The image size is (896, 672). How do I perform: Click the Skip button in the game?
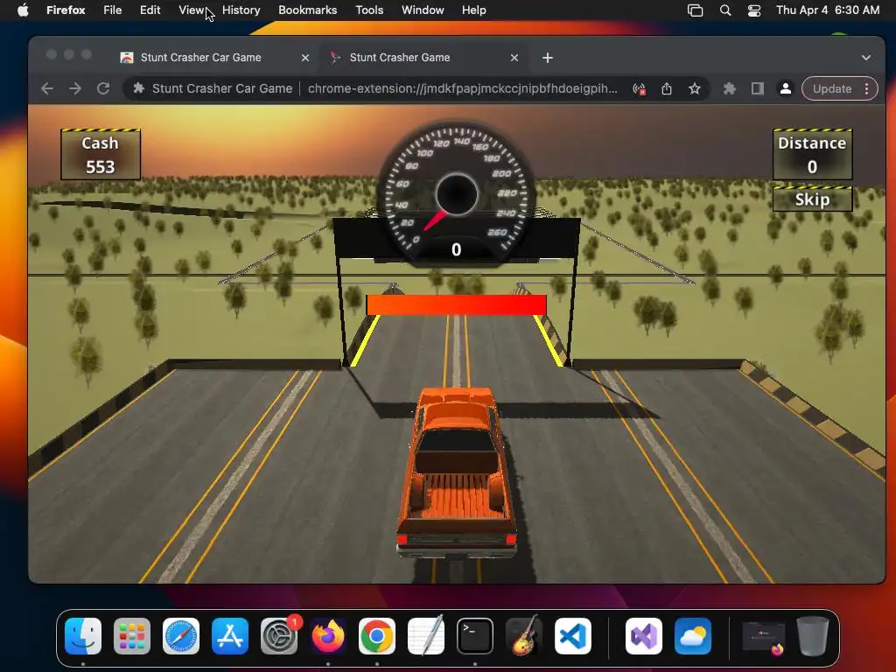pos(812,199)
